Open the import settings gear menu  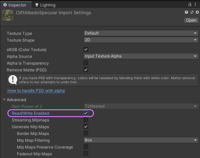point(197,12)
